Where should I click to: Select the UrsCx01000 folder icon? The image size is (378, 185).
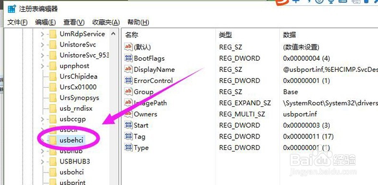[53, 87]
